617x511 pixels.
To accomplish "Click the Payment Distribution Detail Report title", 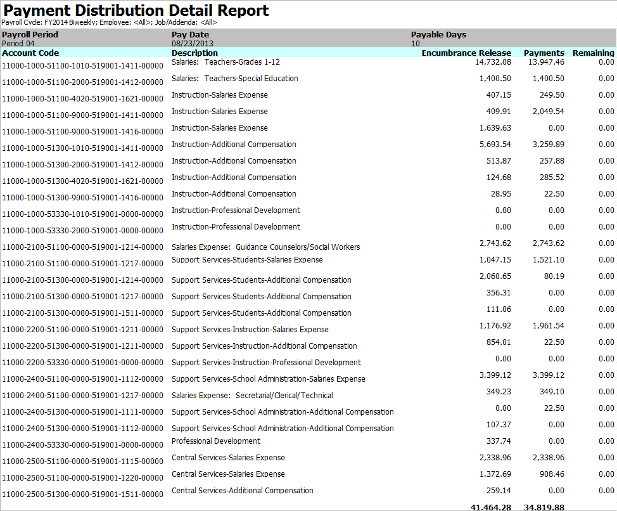I will tap(136, 11).
